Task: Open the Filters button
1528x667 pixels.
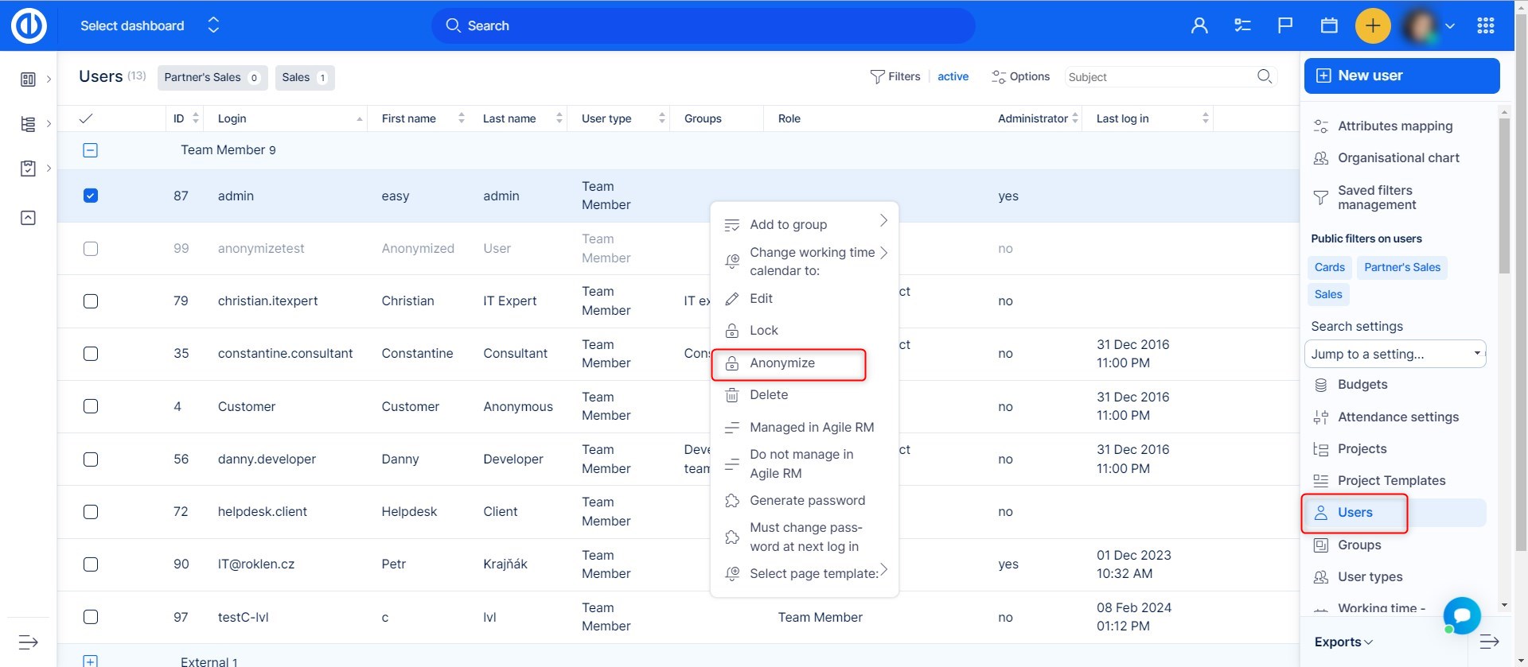Action: (x=895, y=77)
